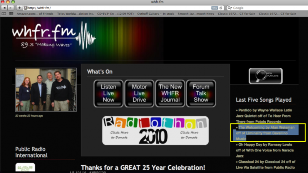Click the Google search magnifier icon
This screenshot has width=308, height=173.
click(229, 8)
